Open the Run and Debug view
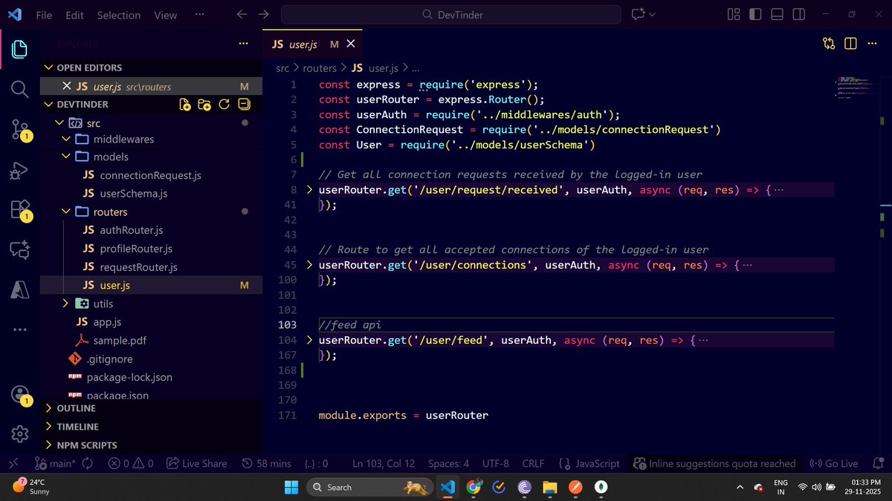This screenshot has height=501, width=892. coord(19,170)
